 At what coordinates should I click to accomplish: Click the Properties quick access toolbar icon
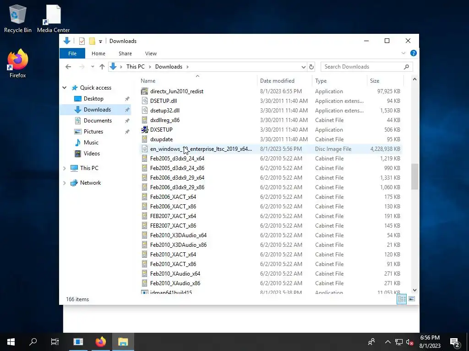tap(82, 41)
